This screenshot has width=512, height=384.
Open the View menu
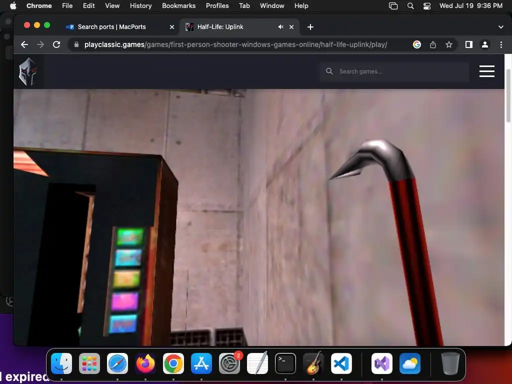click(x=112, y=6)
